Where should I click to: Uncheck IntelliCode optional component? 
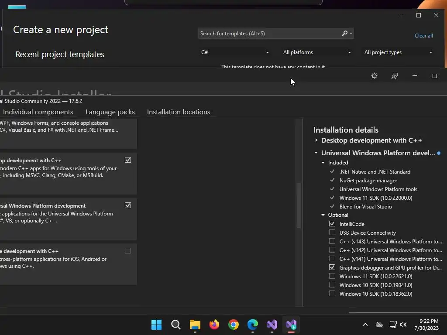[332, 224]
